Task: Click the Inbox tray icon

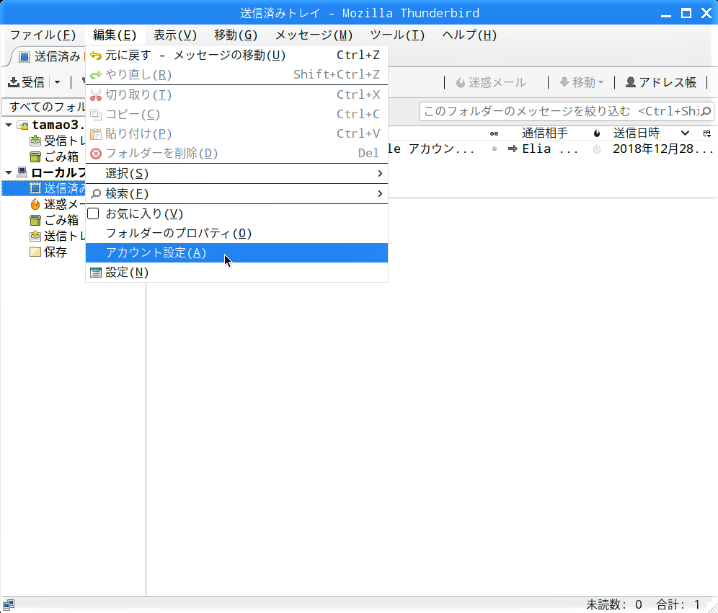Action: 35,141
